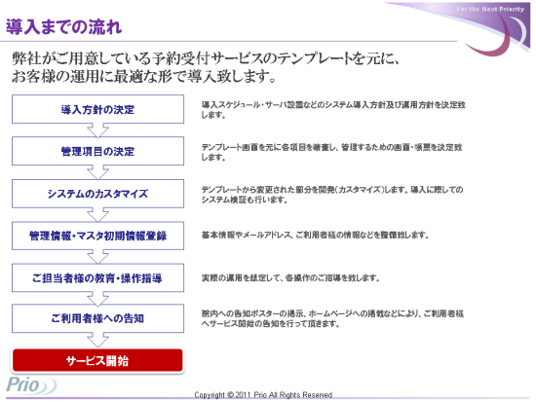The width and height of the screenshot is (536, 402).
Task: Click the arrow below 管理情報・マスタ初期情報登録
Action: coord(97,257)
